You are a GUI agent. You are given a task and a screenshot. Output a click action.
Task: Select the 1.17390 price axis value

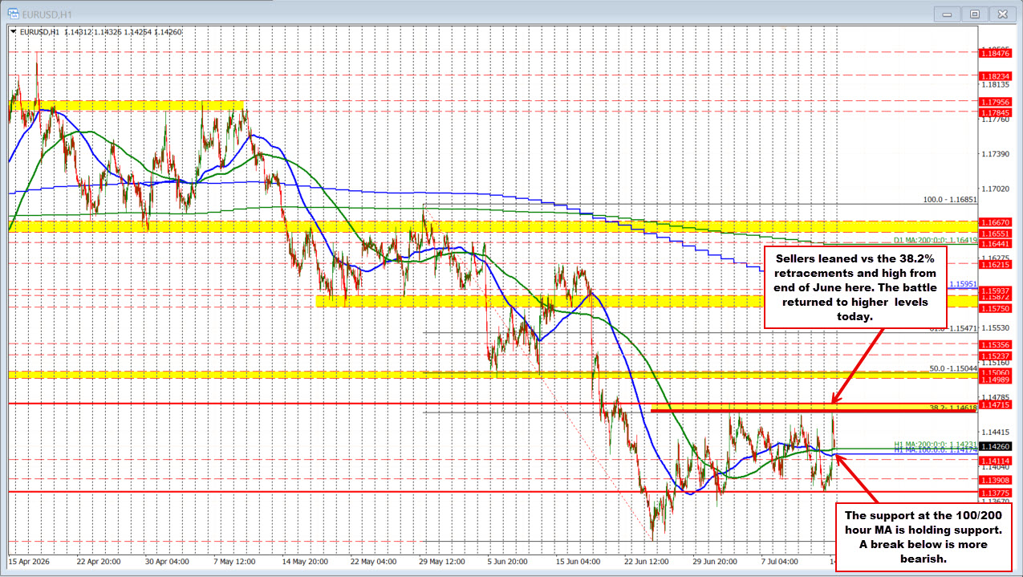(994, 153)
